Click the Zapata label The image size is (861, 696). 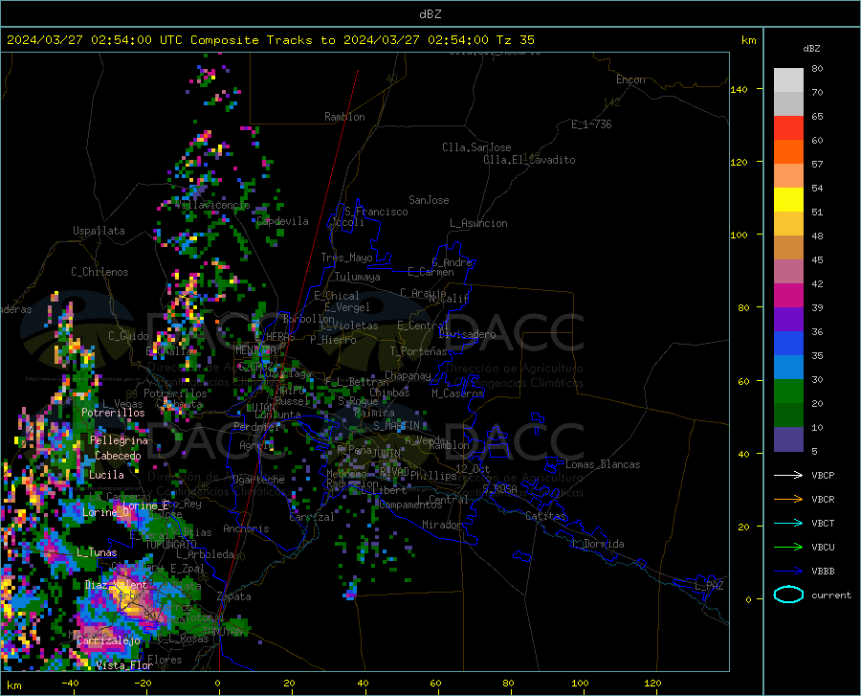[234, 596]
